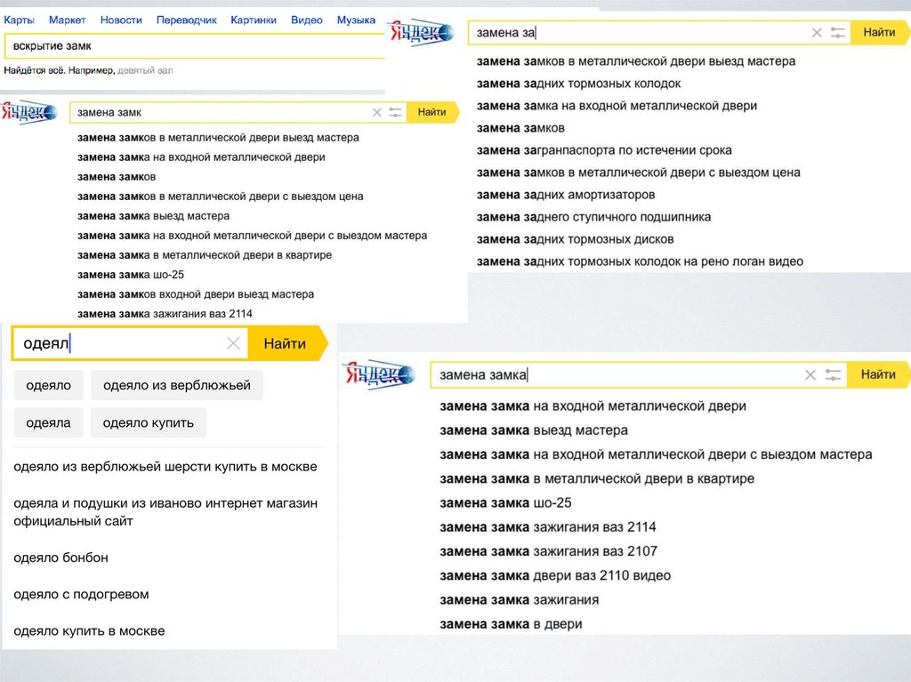The image size is (911, 682).
Task: Clear the 'замена замка' search field
Action: (x=810, y=374)
